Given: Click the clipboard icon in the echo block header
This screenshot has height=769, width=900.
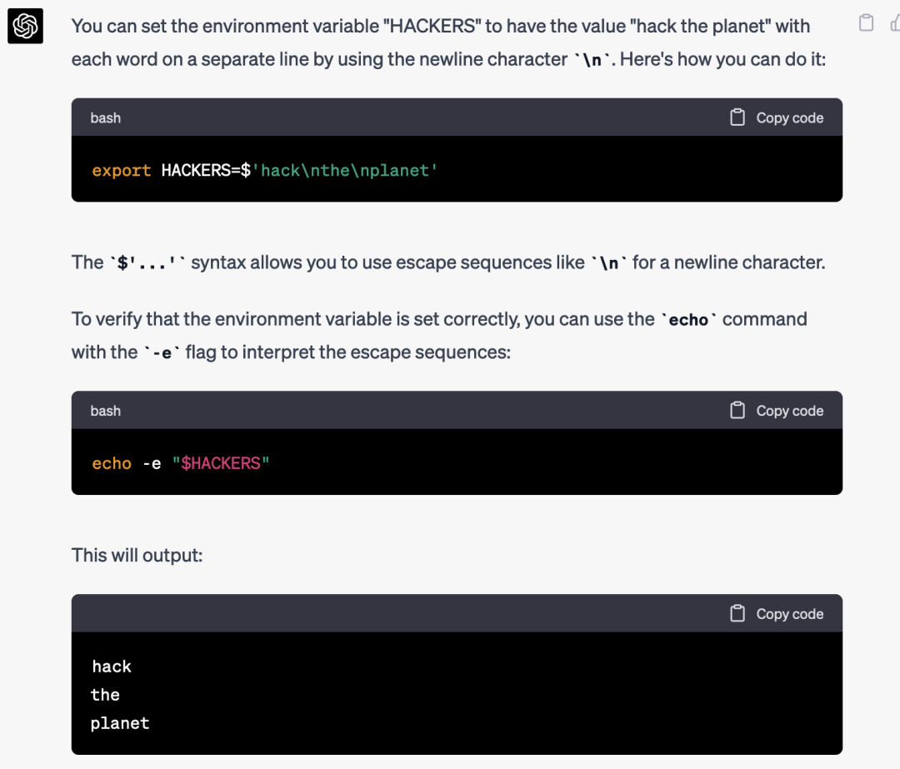Looking at the screenshot, I should (x=737, y=410).
